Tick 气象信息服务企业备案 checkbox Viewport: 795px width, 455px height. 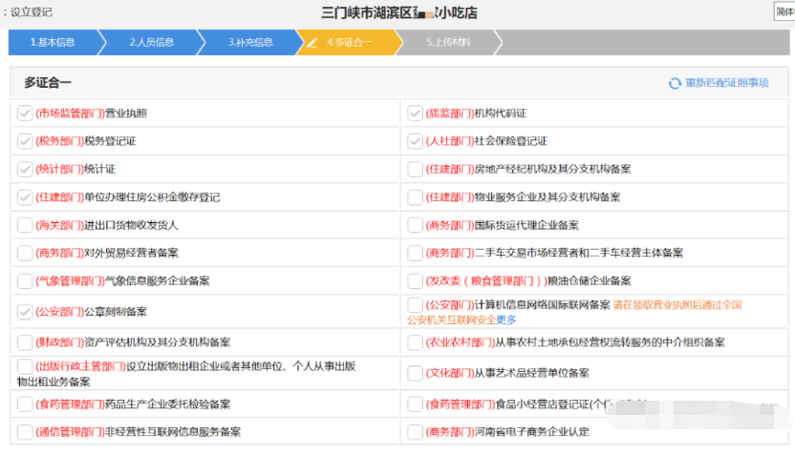coord(25,281)
